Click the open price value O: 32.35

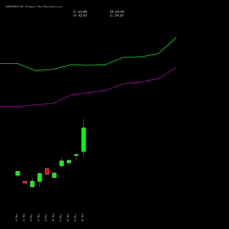click(x=80, y=16)
